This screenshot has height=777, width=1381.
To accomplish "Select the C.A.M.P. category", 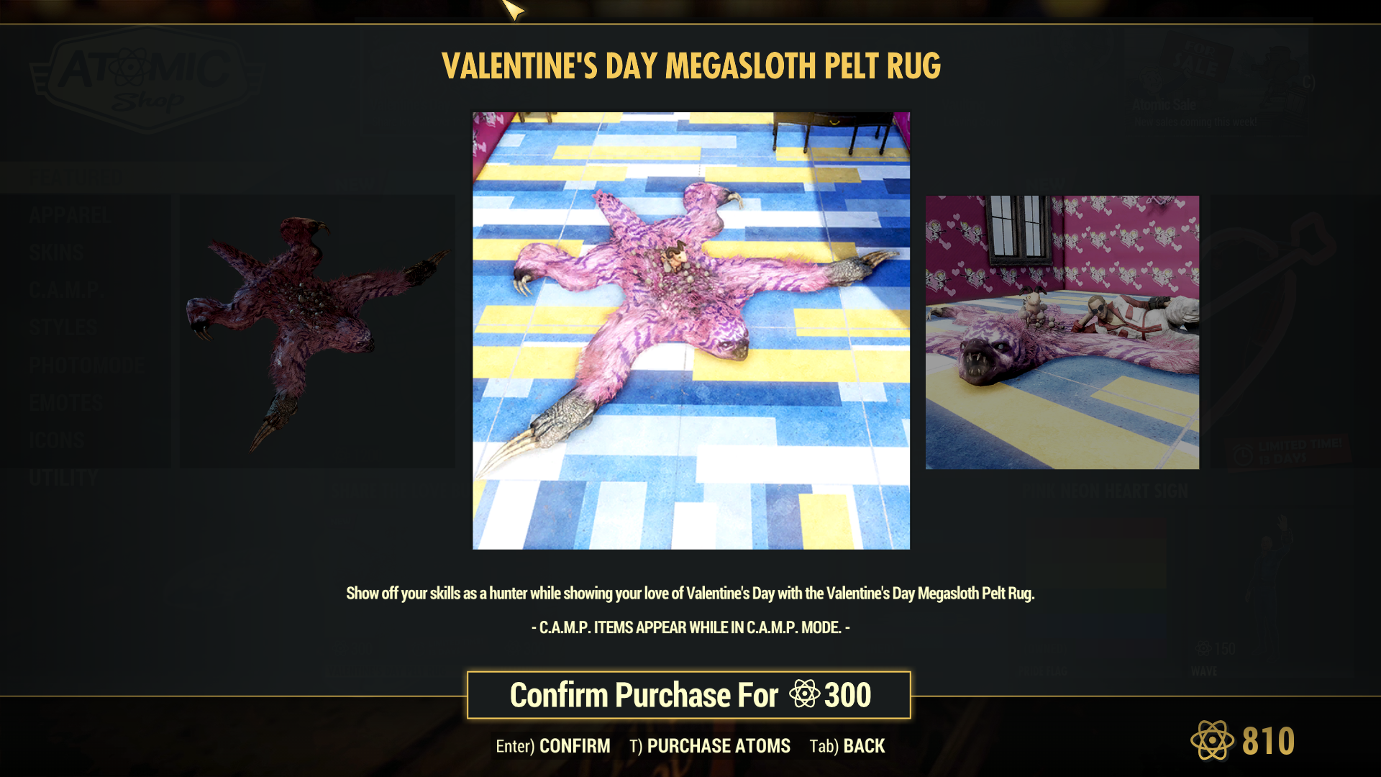I will coord(66,290).
